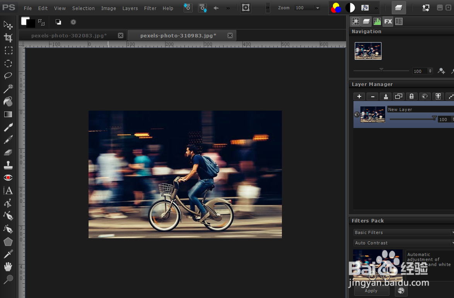This screenshot has width=454, height=298.
Task: Open the histogram panel icon
Action: tap(377, 21)
